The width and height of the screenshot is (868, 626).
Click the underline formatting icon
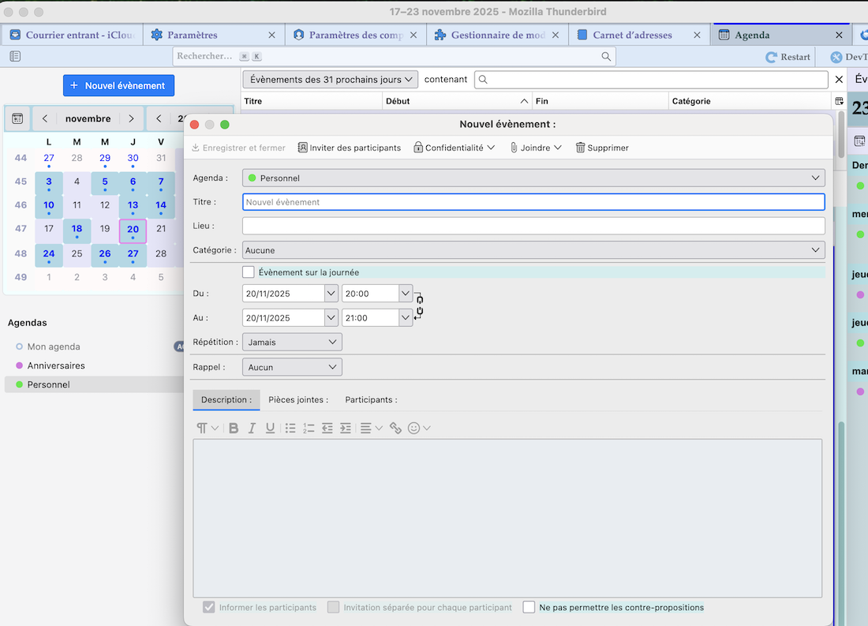pyautogui.click(x=271, y=428)
